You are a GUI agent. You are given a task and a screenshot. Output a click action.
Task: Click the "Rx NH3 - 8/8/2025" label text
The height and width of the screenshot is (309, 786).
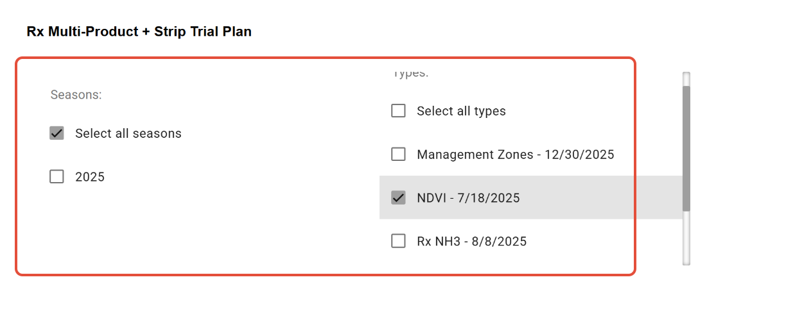coord(471,242)
